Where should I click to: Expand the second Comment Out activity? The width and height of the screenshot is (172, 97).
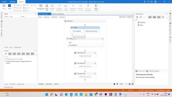(x=95, y=63)
